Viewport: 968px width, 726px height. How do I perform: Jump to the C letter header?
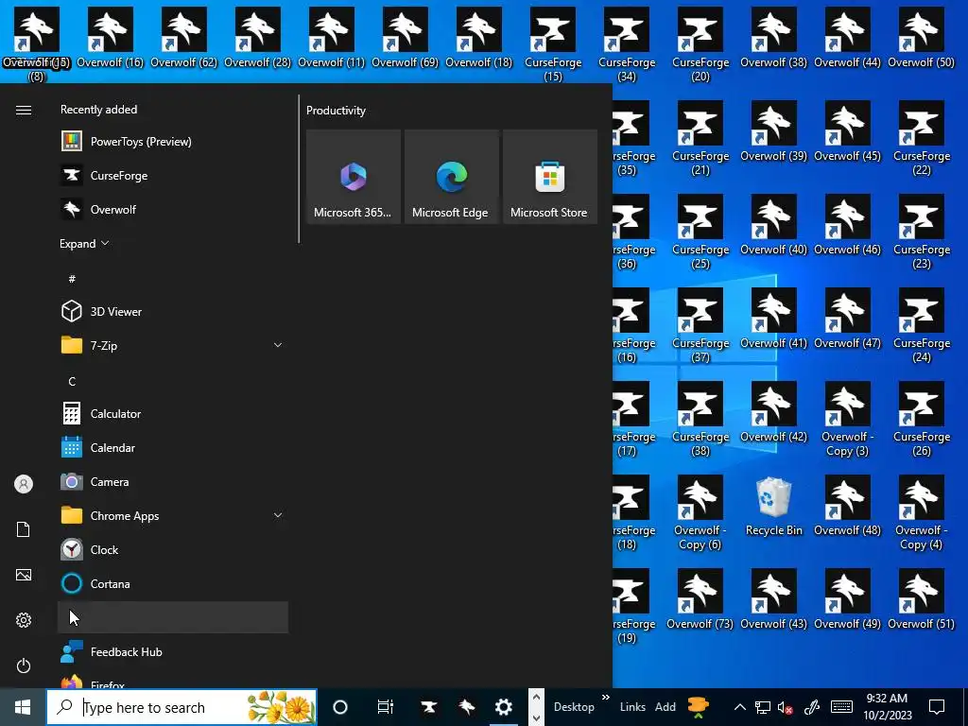click(x=72, y=382)
